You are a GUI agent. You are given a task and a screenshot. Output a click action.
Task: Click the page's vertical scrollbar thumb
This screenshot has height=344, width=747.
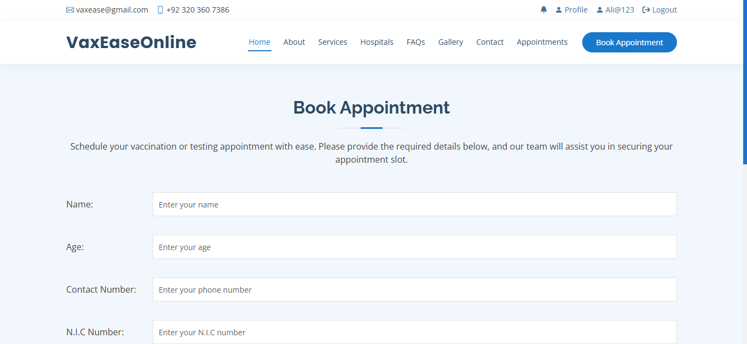[x=744, y=82]
